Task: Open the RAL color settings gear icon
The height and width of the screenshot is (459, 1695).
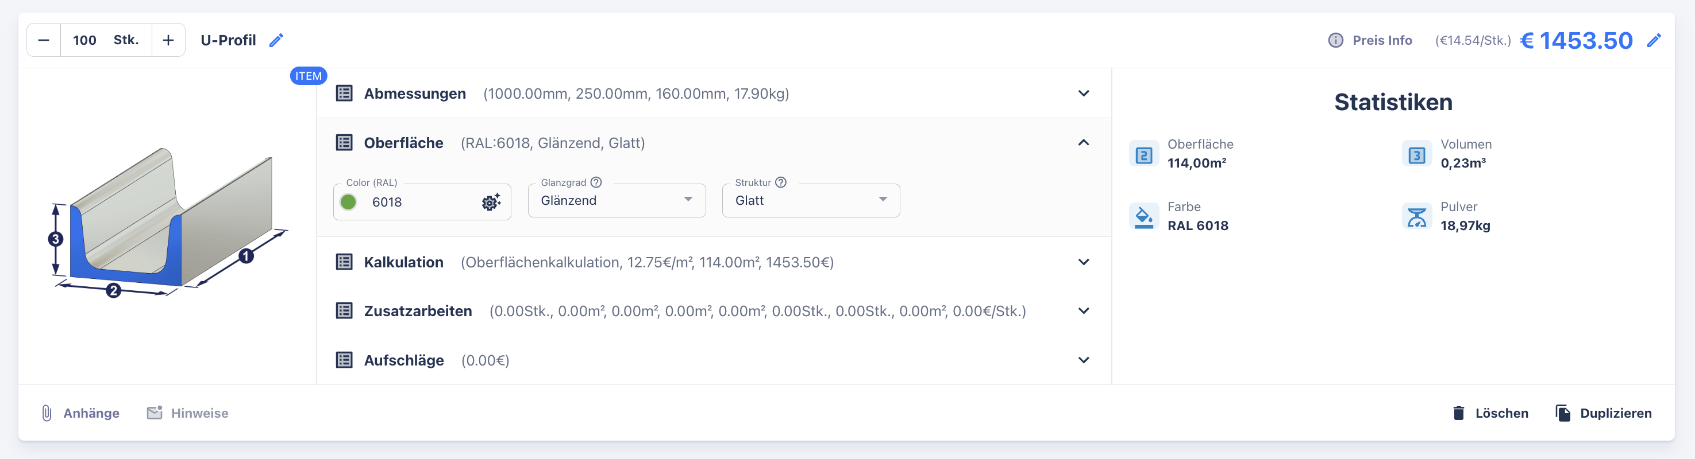Action: tap(491, 201)
